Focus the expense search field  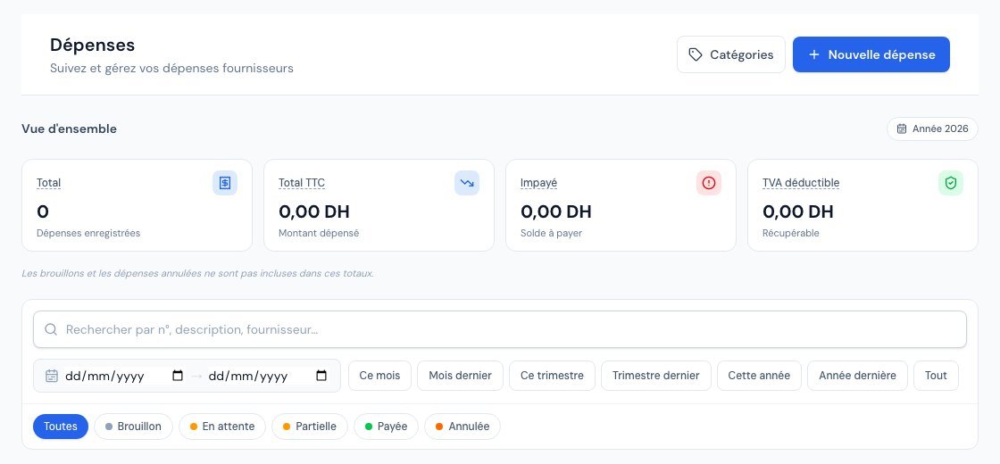coord(500,329)
